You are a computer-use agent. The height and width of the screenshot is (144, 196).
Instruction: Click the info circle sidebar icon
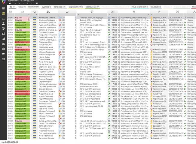[3, 49]
